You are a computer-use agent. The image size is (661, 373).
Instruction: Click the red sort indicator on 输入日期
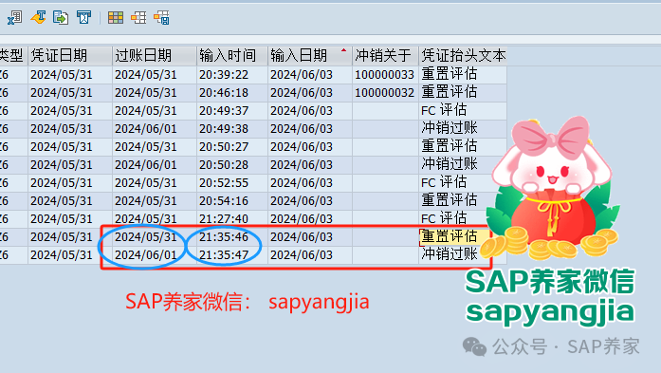pos(343,50)
